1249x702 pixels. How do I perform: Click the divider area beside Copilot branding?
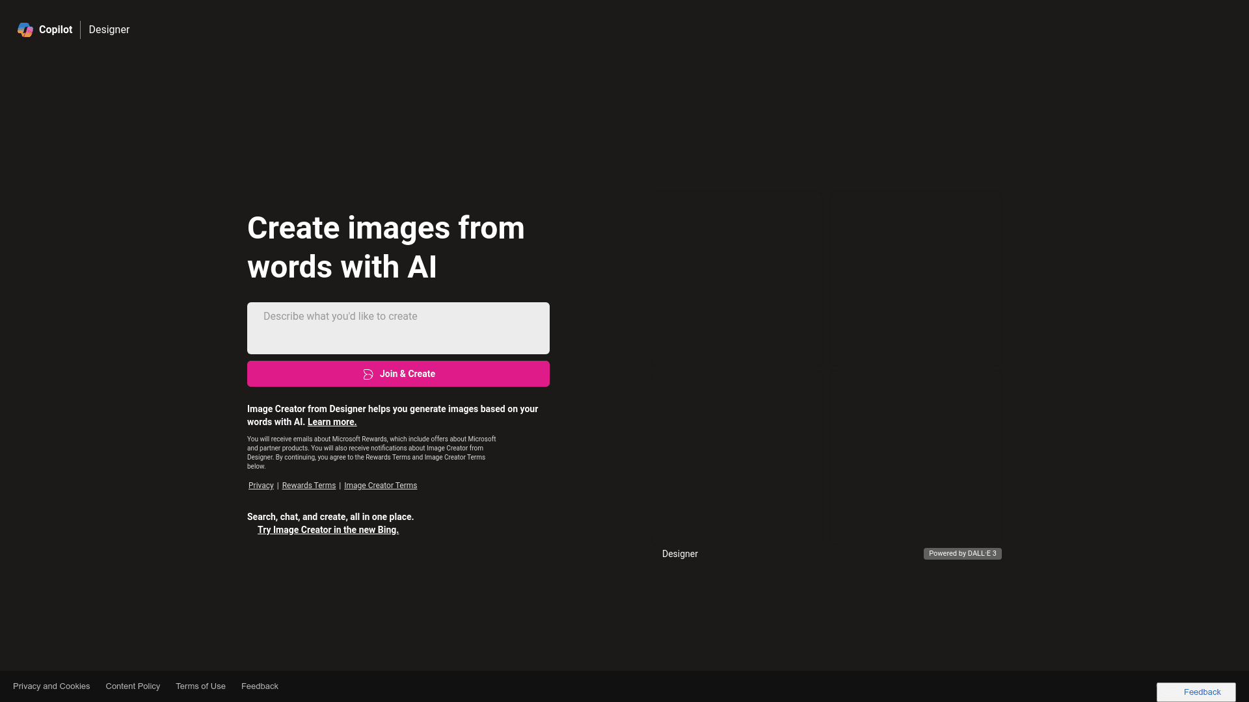(x=81, y=29)
